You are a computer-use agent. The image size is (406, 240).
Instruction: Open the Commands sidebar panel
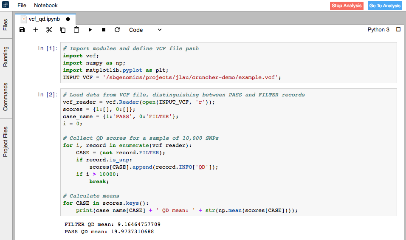coord(6,97)
